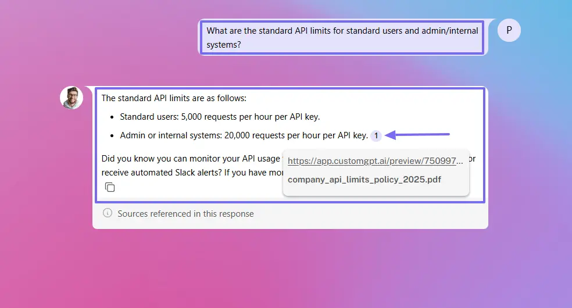Expand Sources referenced in this response
This screenshot has width=572, height=308.
coord(185,214)
